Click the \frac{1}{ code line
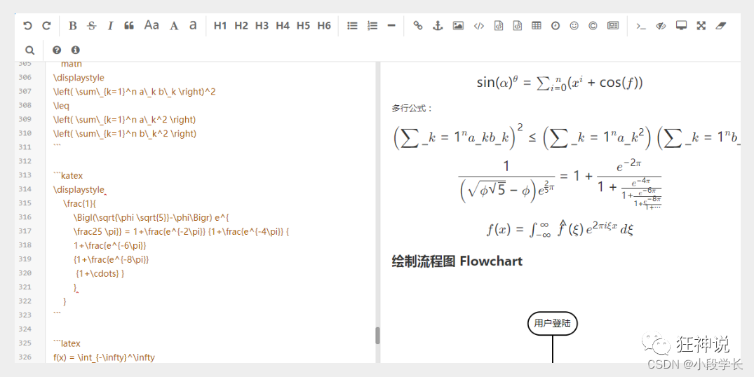 click(x=80, y=204)
